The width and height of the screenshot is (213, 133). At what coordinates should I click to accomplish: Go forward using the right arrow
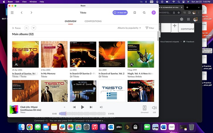31,13
